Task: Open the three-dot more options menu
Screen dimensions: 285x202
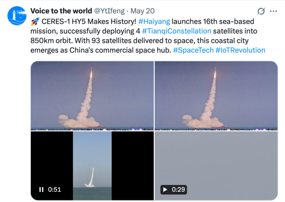Action: (x=273, y=11)
